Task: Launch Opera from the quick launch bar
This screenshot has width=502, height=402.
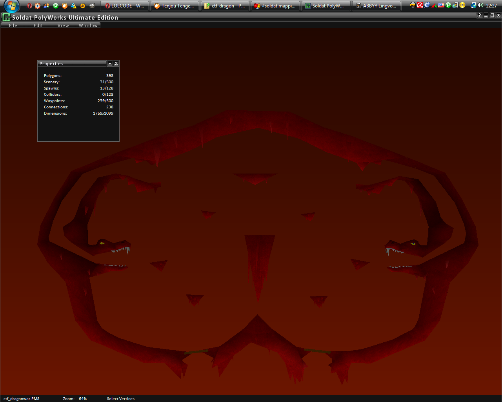Action: click(x=29, y=6)
